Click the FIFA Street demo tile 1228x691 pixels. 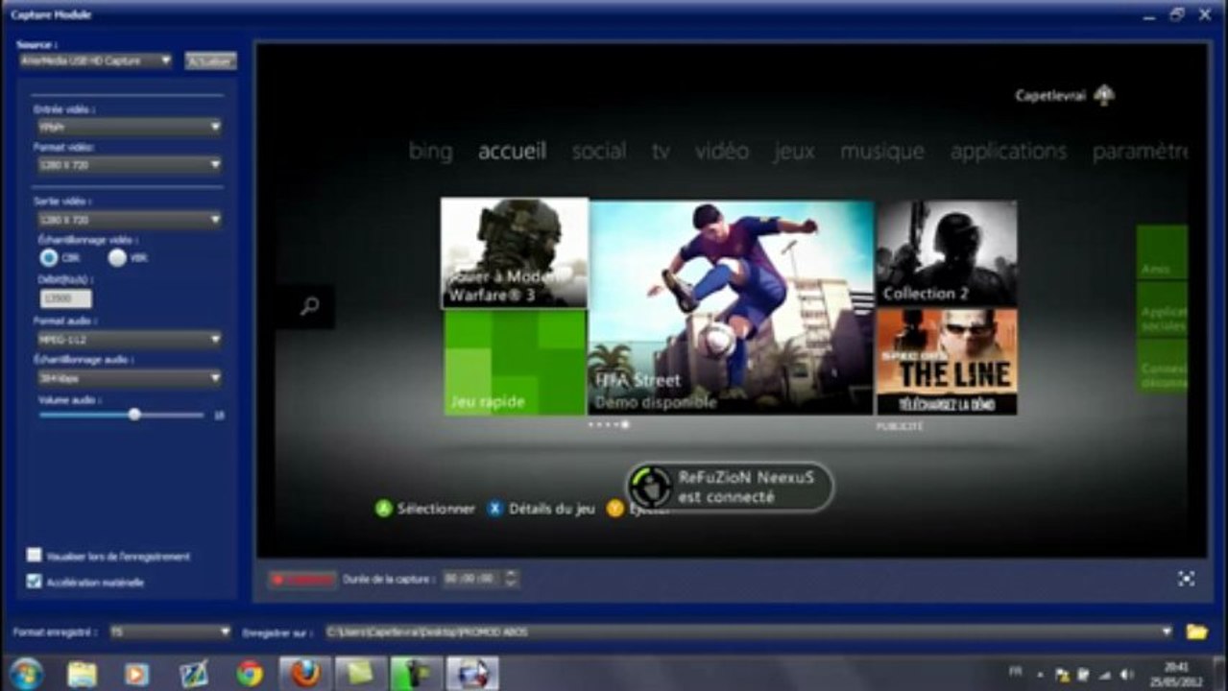tap(731, 308)
